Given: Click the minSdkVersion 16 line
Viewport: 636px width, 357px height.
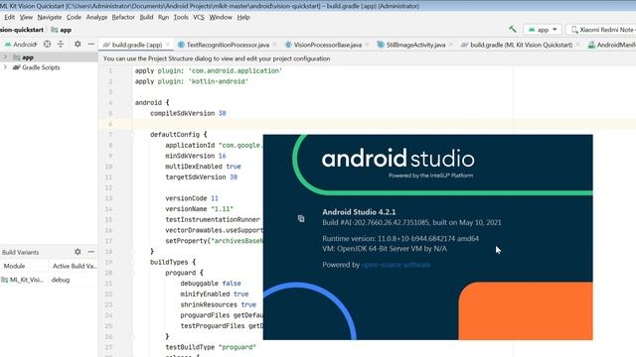Looking at the screenshot, I should [x=195, y=156].
